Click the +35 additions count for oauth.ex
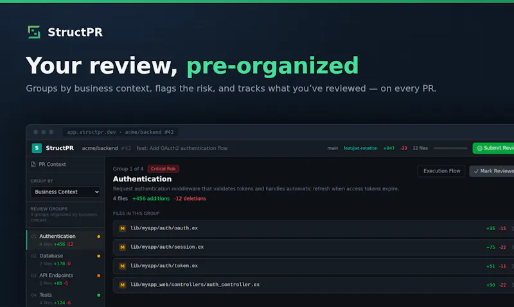This screenshot has width=514, height=307. [490, 229]
